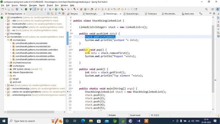Open the action center notifications icon

[x=215, y=121]
